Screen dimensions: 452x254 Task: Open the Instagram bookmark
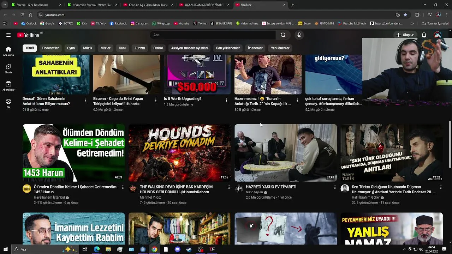[139, 24]
